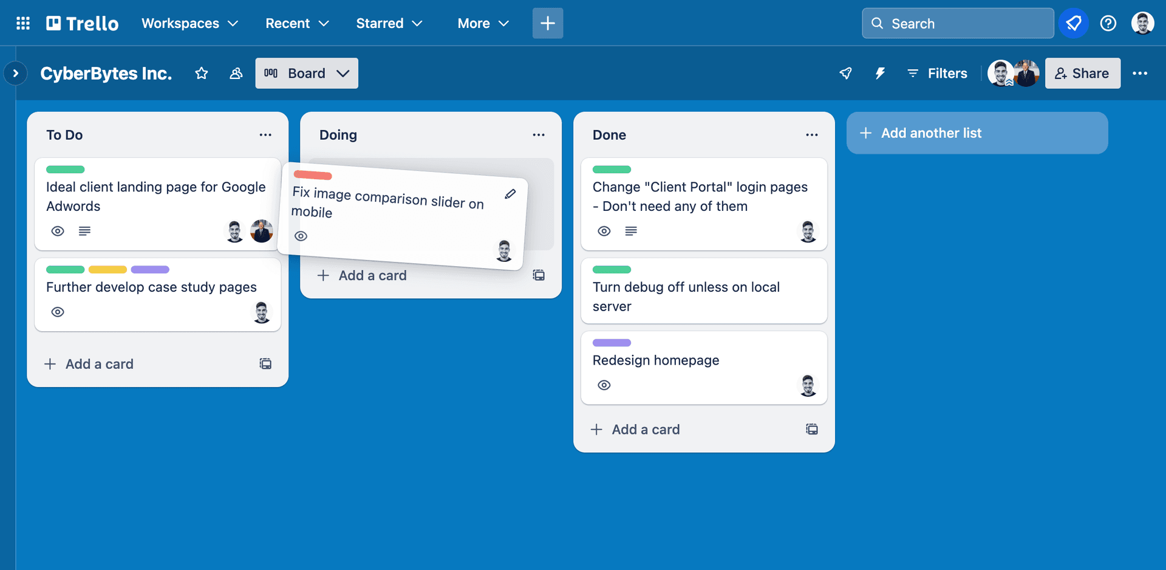Click the help question mark icon
Screen dimensions: 1166x570
(x=1108, y=23)
